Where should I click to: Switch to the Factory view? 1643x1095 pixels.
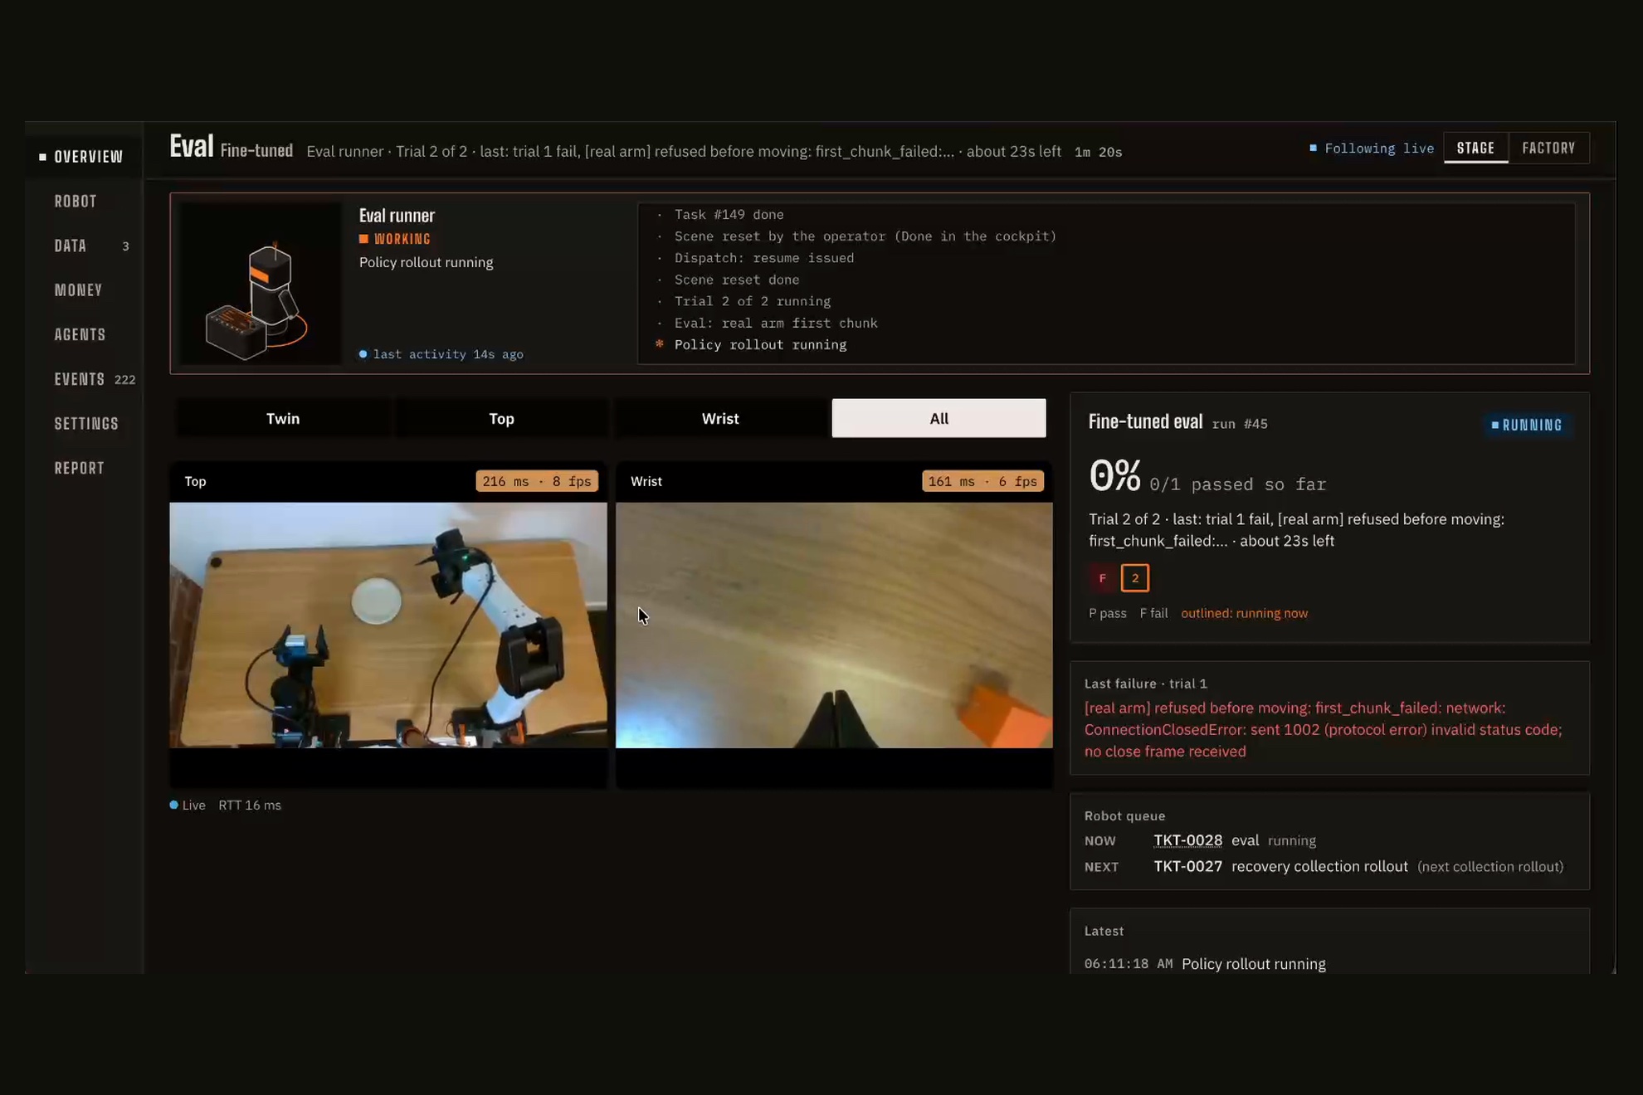1548,148
